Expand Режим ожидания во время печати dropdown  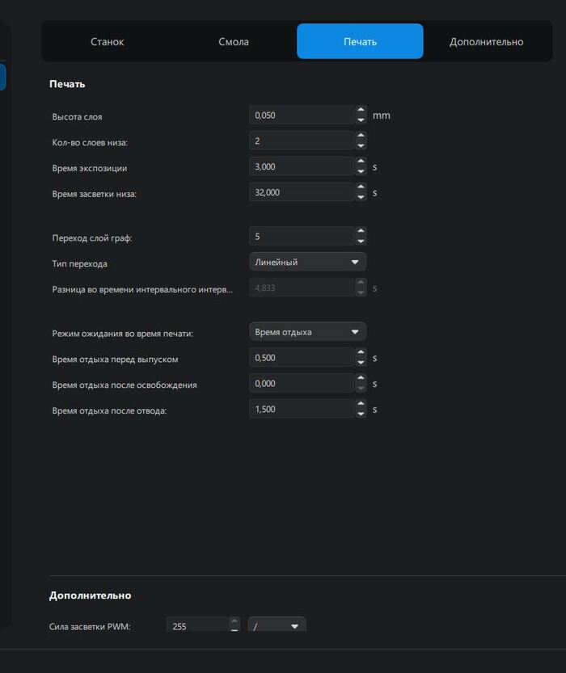(x=307, y=332)
